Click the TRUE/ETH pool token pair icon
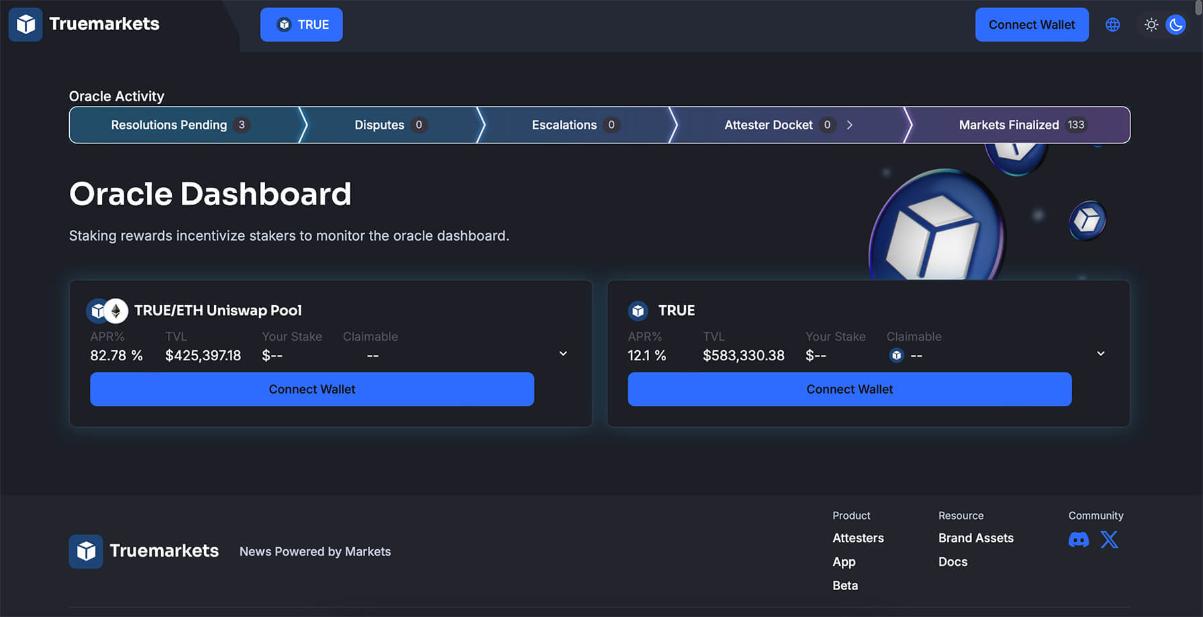Viewport: 1203px width, 617px height. coord(107,311)
